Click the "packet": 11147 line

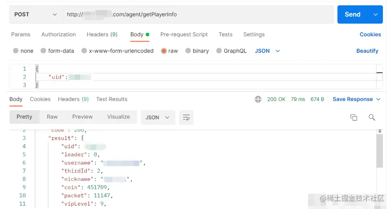click(87, 196)
